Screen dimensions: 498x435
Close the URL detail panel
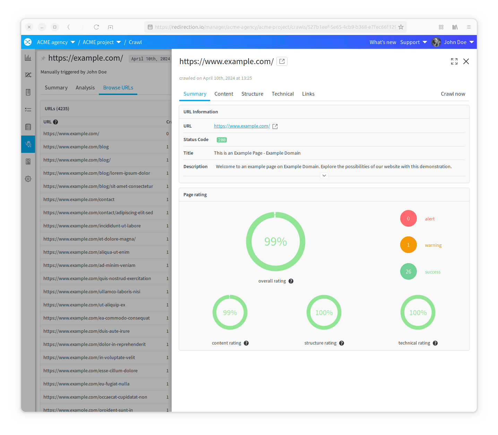466,61
